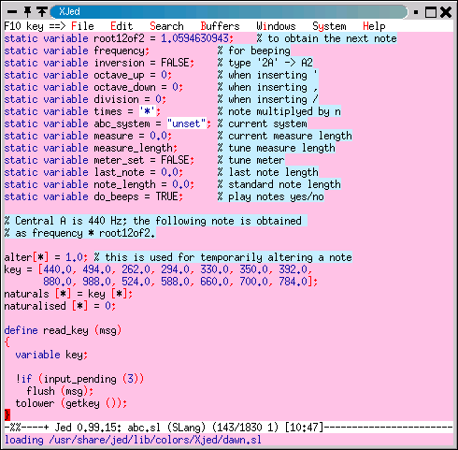Open the Edit menu
The width and height of the screenshot is (458, 450).
click(x=122, y=26)
